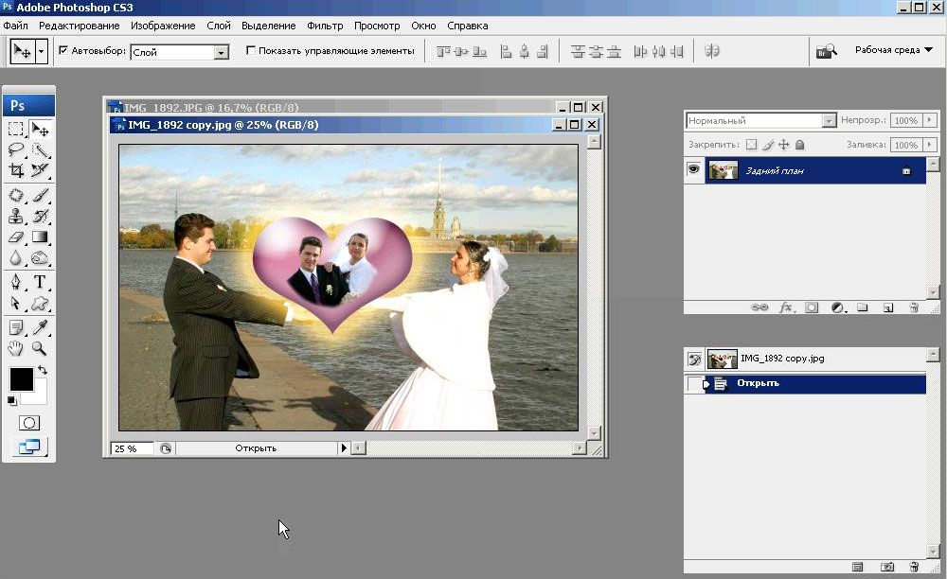
Task: Select the Crop tool
Action: [16, 171]
